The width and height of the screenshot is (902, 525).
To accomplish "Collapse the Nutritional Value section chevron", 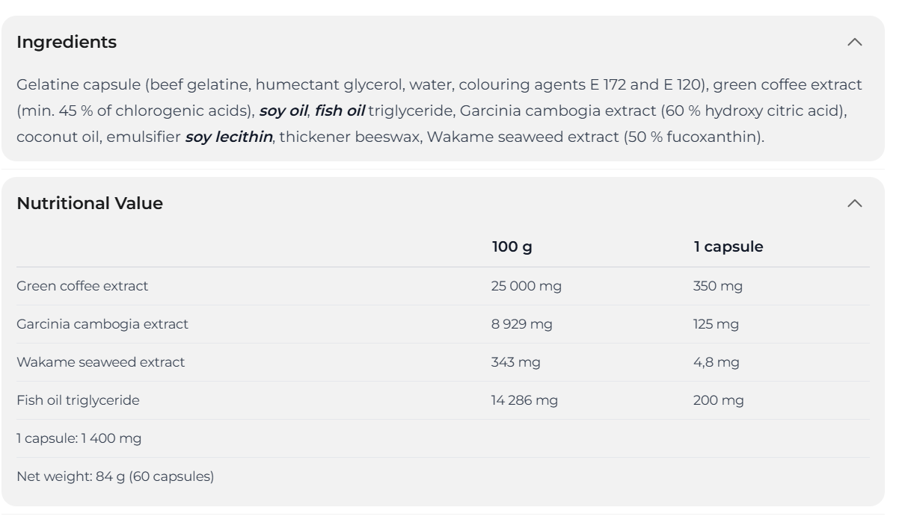I will coord(854,204).
